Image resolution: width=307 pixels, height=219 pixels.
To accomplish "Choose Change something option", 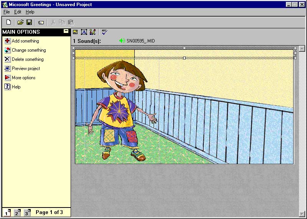I will pyautogui.click(x=29, y=50).
